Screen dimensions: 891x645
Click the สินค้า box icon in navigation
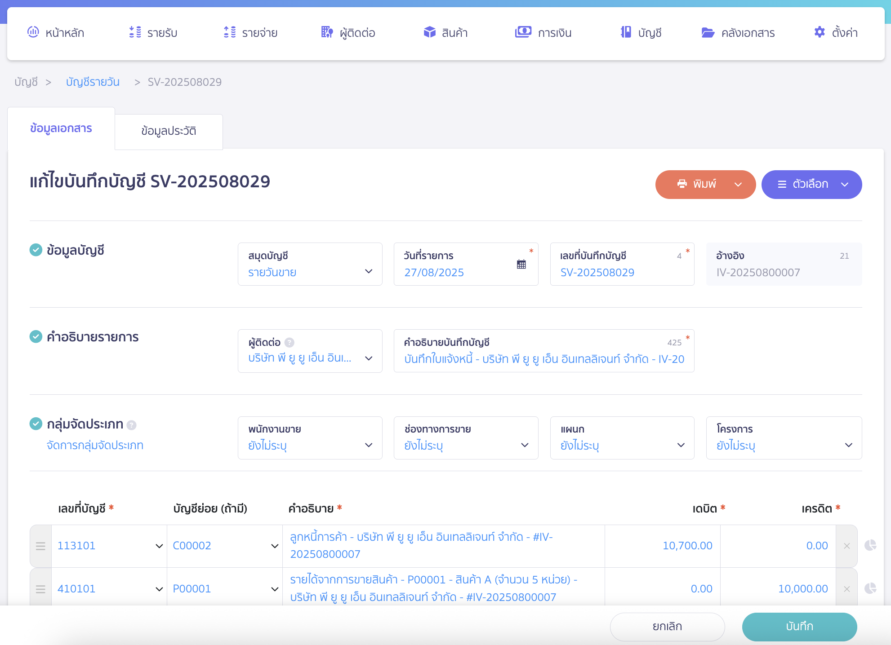(x=430, y=32)
